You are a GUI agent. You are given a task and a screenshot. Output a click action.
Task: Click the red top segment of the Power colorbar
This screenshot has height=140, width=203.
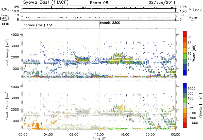[x=185, y=34]
